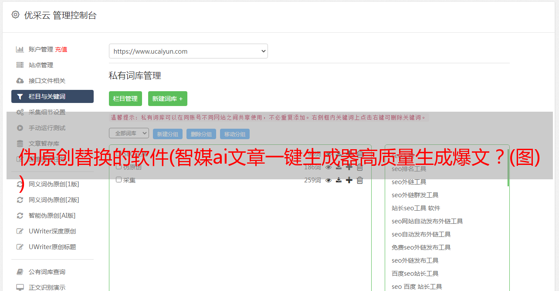
Task: Click the refresh icon for 同义词伪原创[1版]
Action: (20, 184)
